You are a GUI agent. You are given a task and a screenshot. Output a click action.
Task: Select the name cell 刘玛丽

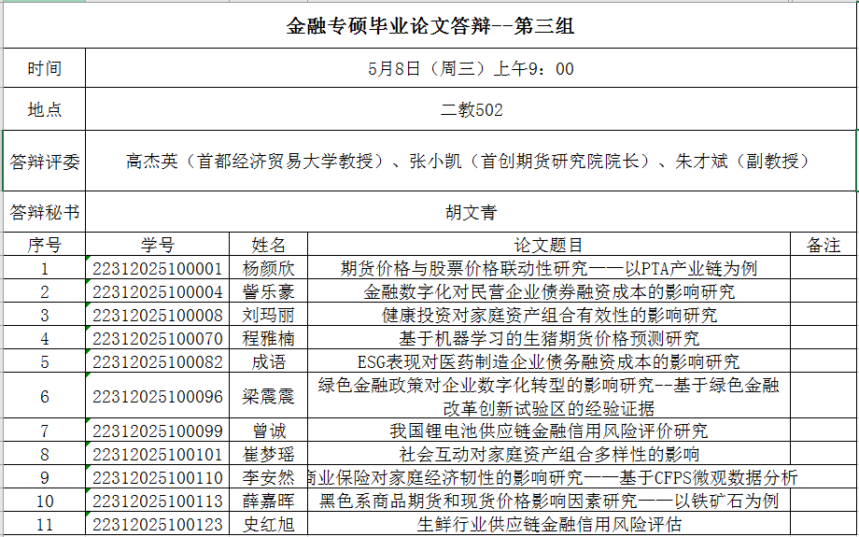coord(268,315)
